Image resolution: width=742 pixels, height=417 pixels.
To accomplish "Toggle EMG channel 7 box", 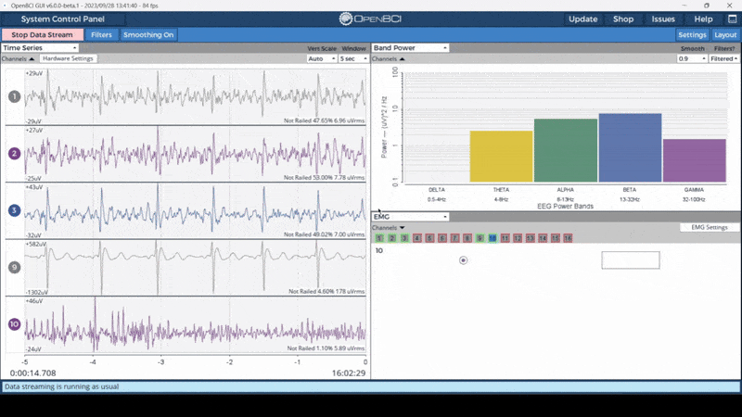I will pyautogui.click(x=454, y=238).
